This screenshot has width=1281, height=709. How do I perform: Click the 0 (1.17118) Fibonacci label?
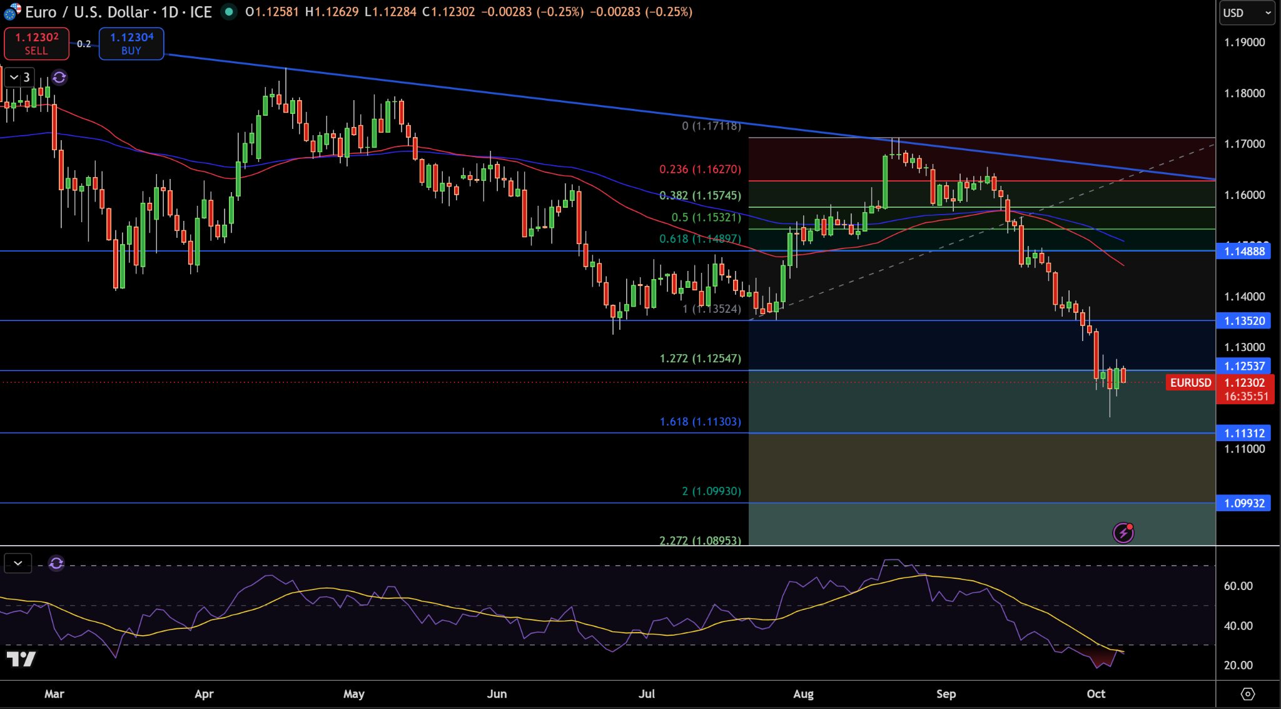coord(711,126)
